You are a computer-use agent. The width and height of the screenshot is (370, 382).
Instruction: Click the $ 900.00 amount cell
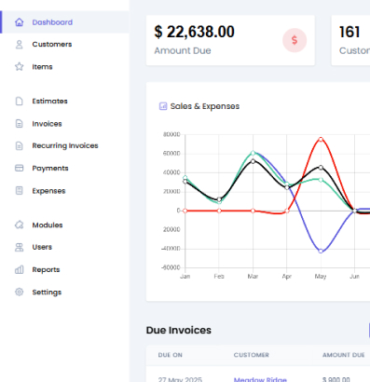336,379
